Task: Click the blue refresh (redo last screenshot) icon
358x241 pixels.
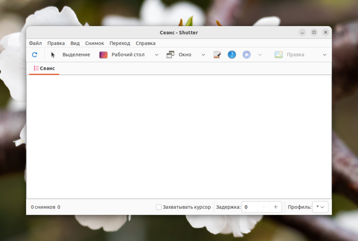Action: click(x=35, y=55)
